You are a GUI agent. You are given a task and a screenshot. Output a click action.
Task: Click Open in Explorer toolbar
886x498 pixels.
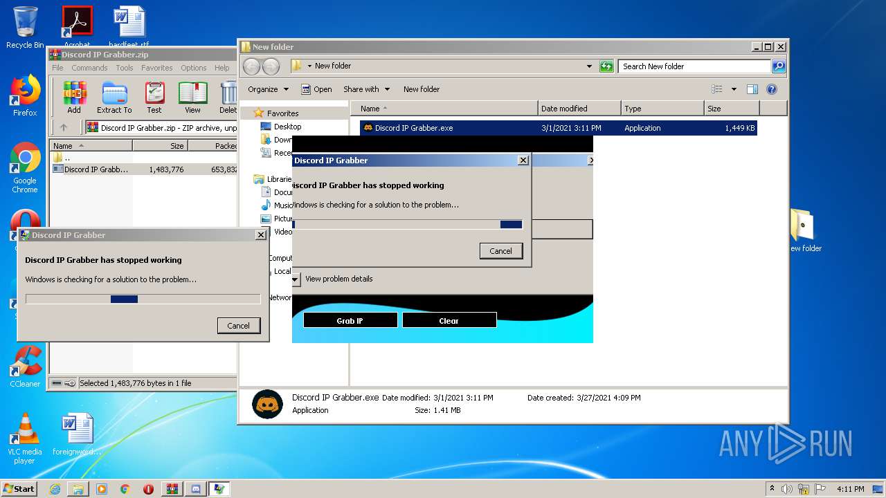tap(316, 89)
